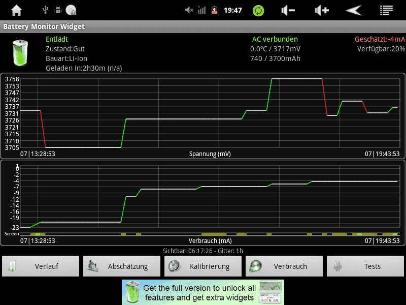Viewport: 406px width, 305px height.
Task: Tap consumption chart end time 07|19:43:53
Action: pyautogui.click(x=382, y=240)
